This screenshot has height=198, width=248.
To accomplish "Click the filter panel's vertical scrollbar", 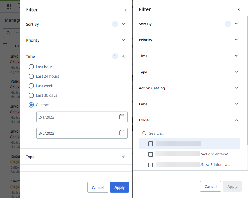I will 247,79.
